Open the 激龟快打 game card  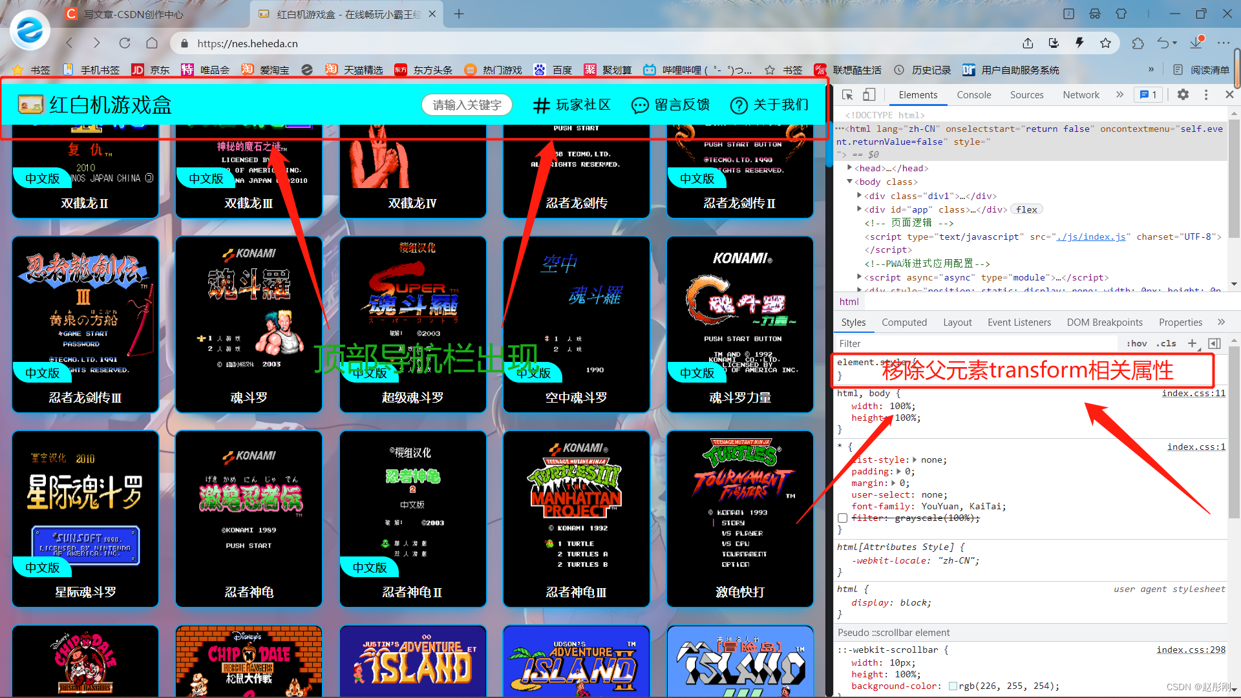pyautogui.click(x=740, y=519)
